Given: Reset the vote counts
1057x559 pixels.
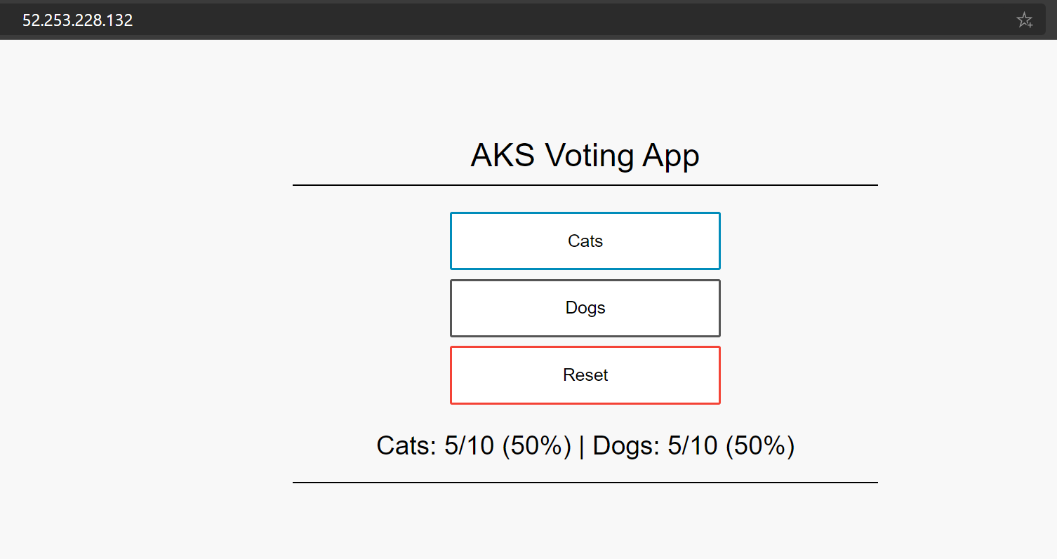Looking at the screenshot, I should [x=585, y=375].
